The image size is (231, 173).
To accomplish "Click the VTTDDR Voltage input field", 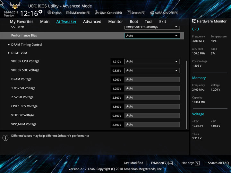I will click(x=152, y=115).
